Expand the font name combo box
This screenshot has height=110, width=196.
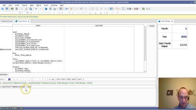click(x=20, y=13)
